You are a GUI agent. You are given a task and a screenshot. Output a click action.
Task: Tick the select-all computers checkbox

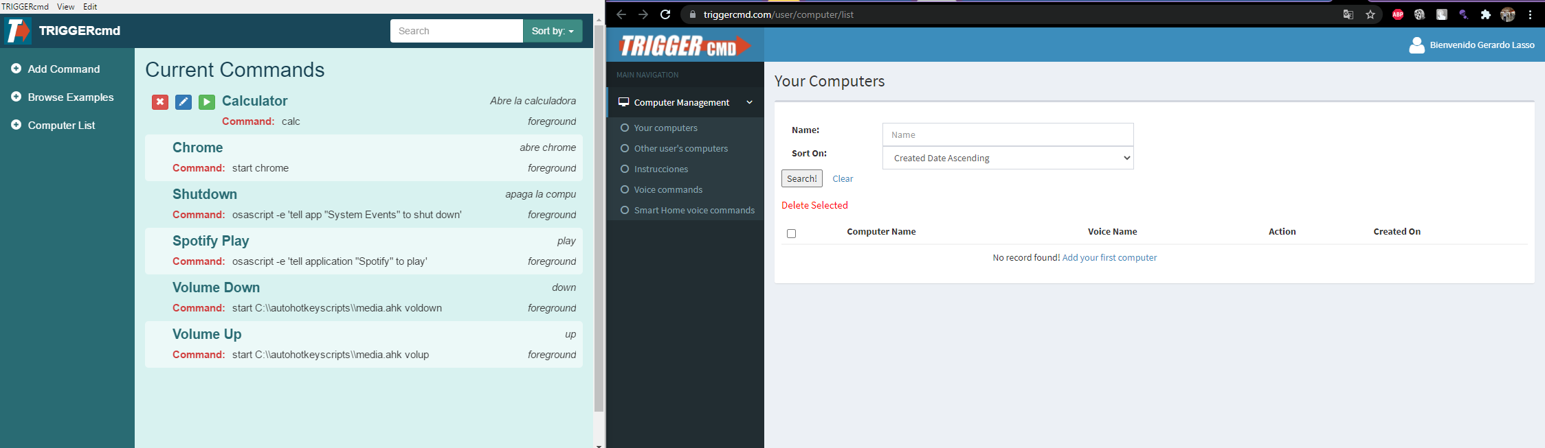point(791,233)
